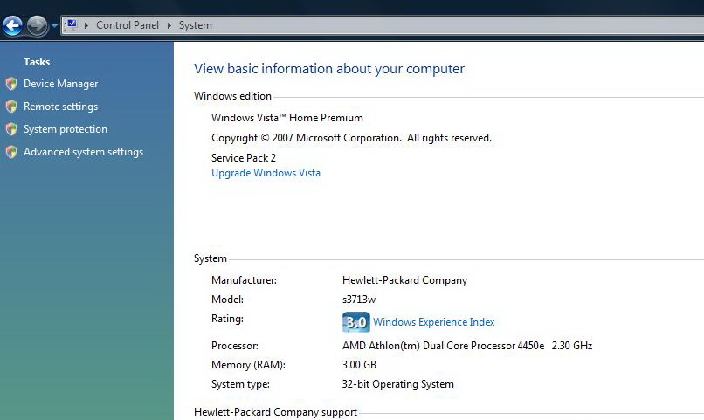Open Advanced system settings link
This screenshot has width=704, height=420.
point(83,152)
